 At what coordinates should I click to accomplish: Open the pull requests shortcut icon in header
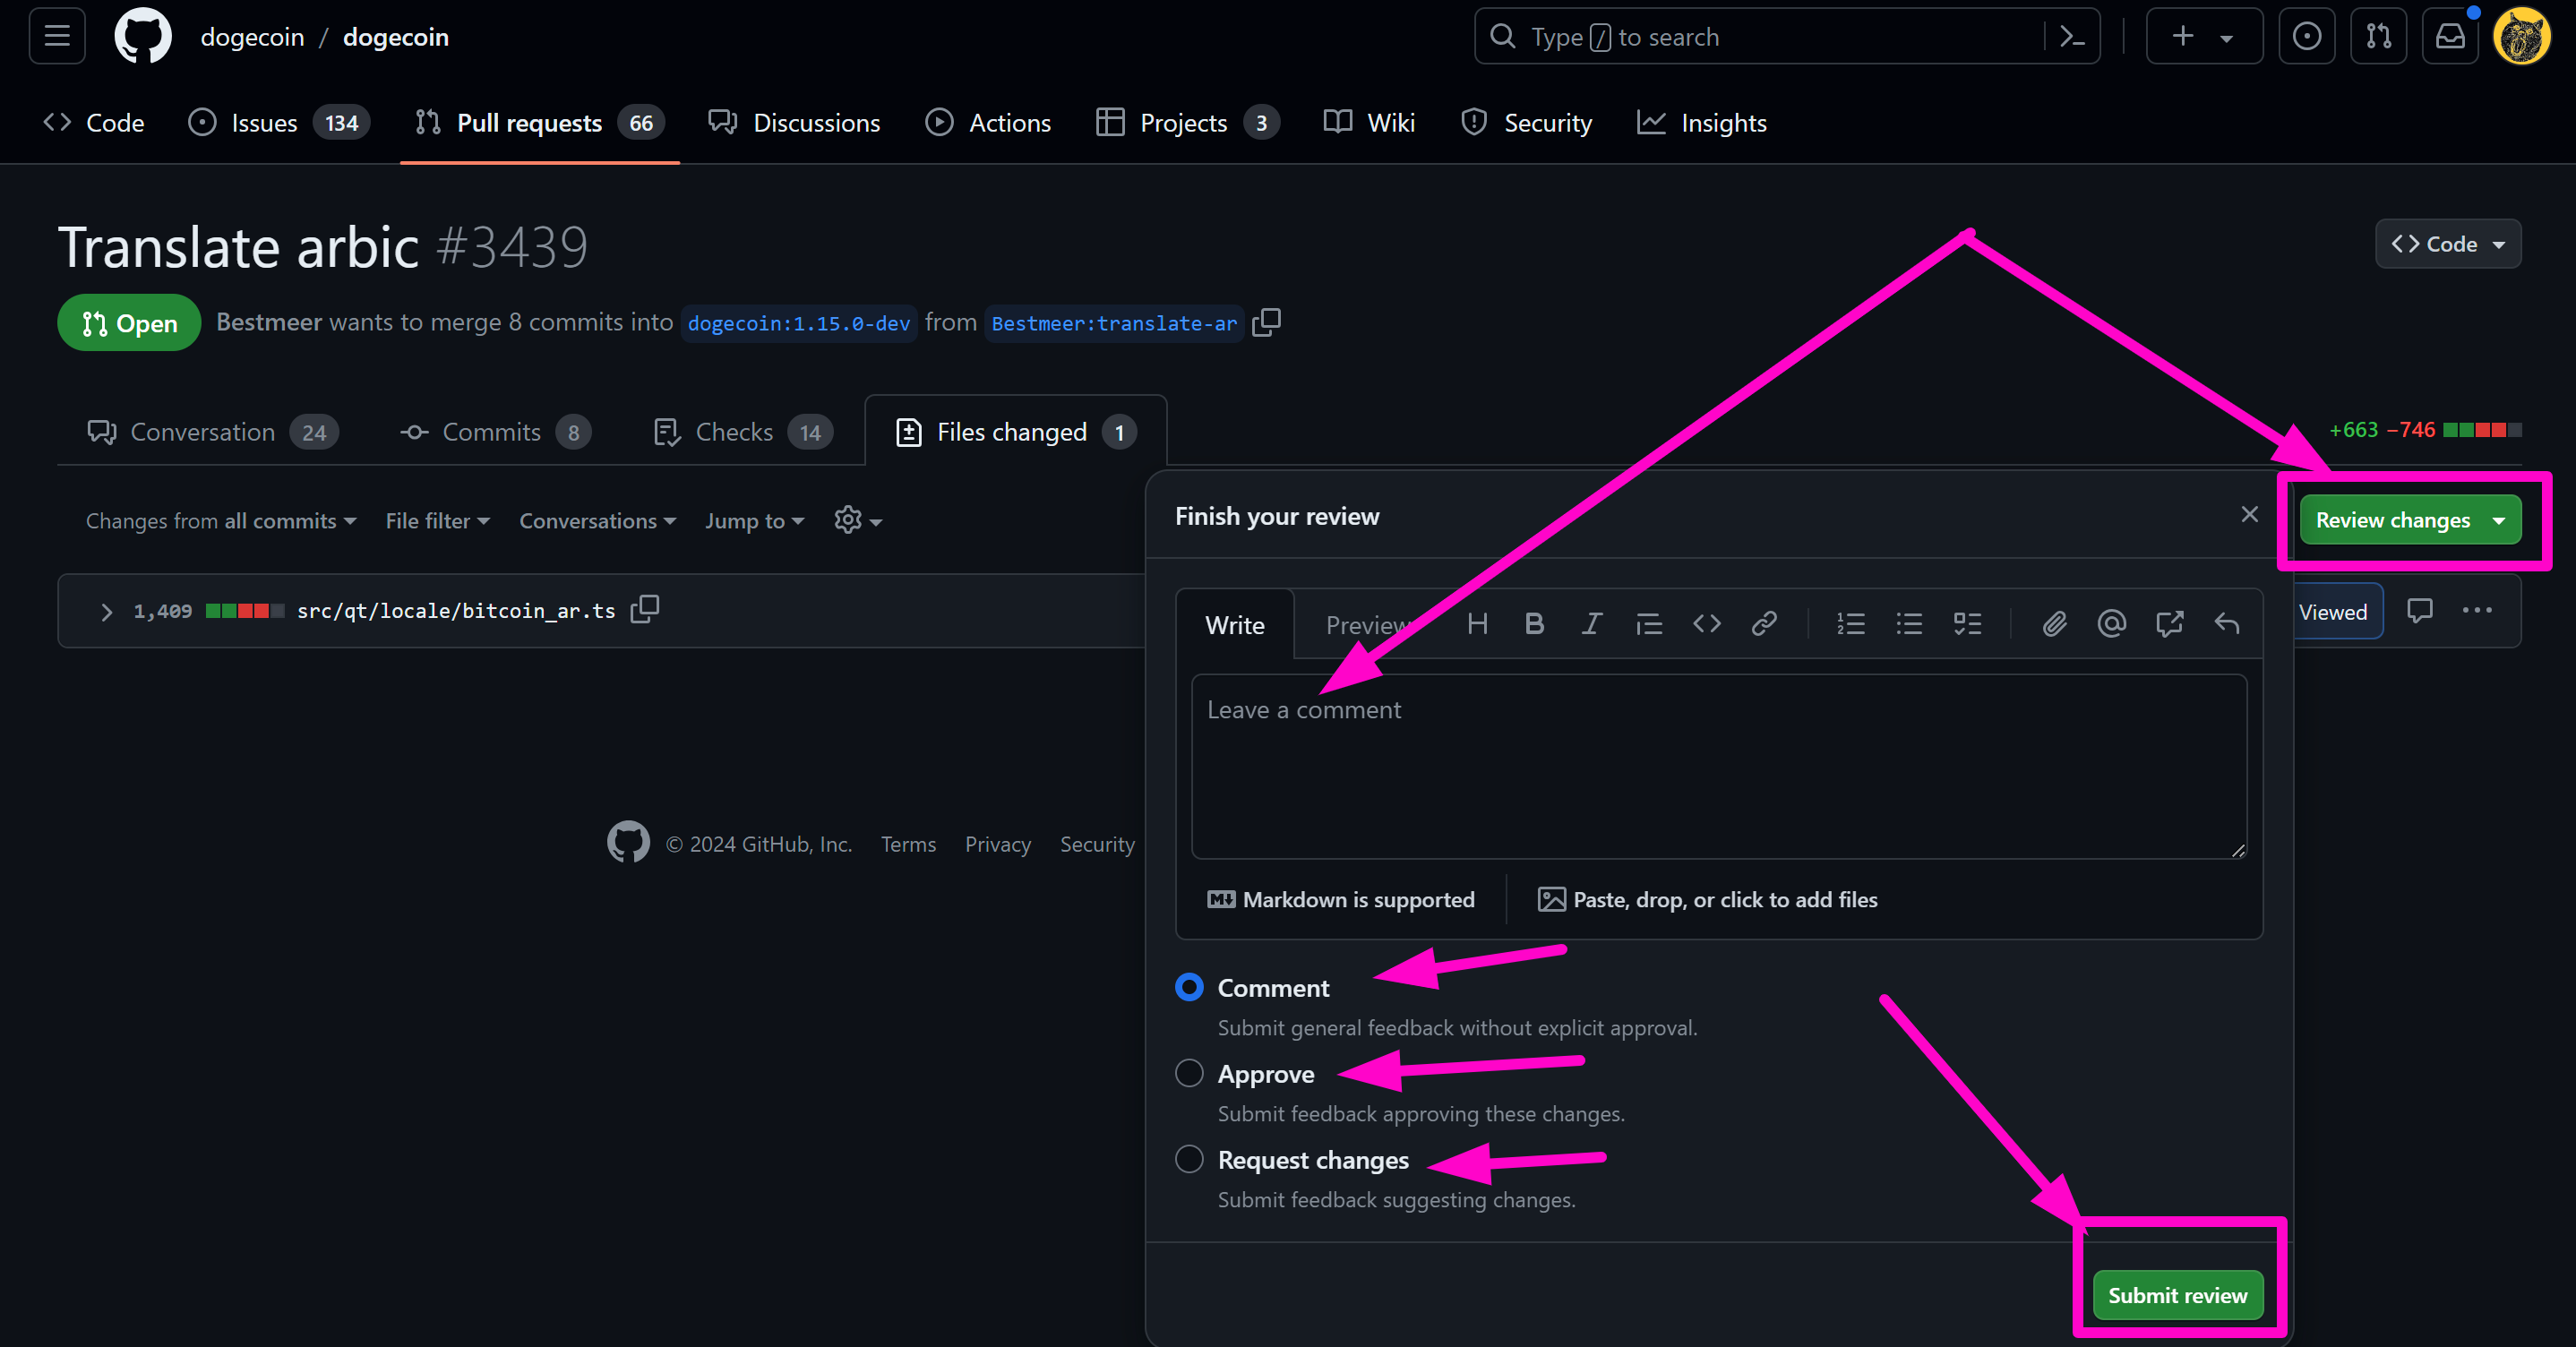point(2378,37)
